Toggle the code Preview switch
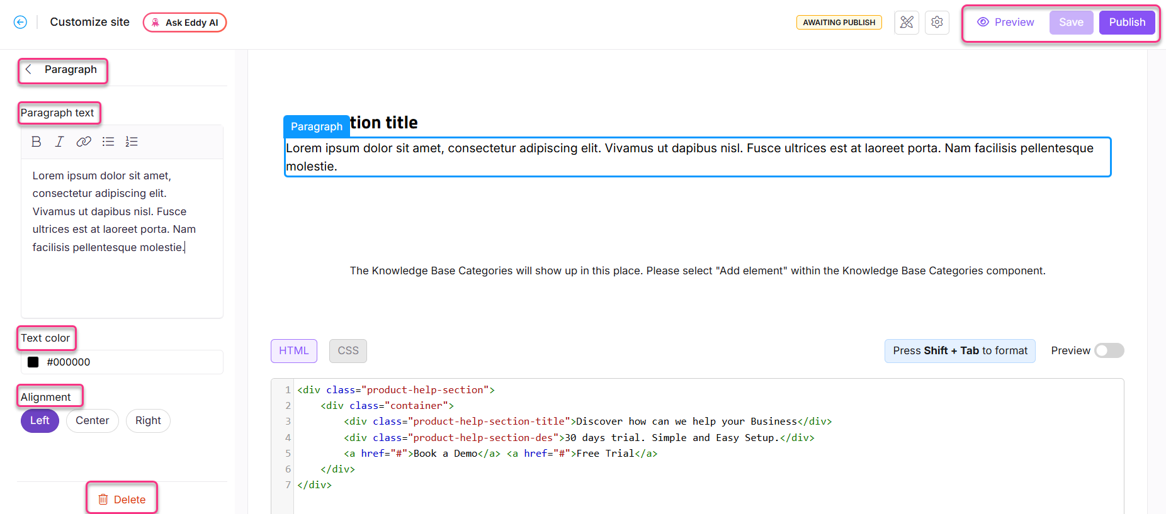1166x514 pixels. coord(1109,350)
